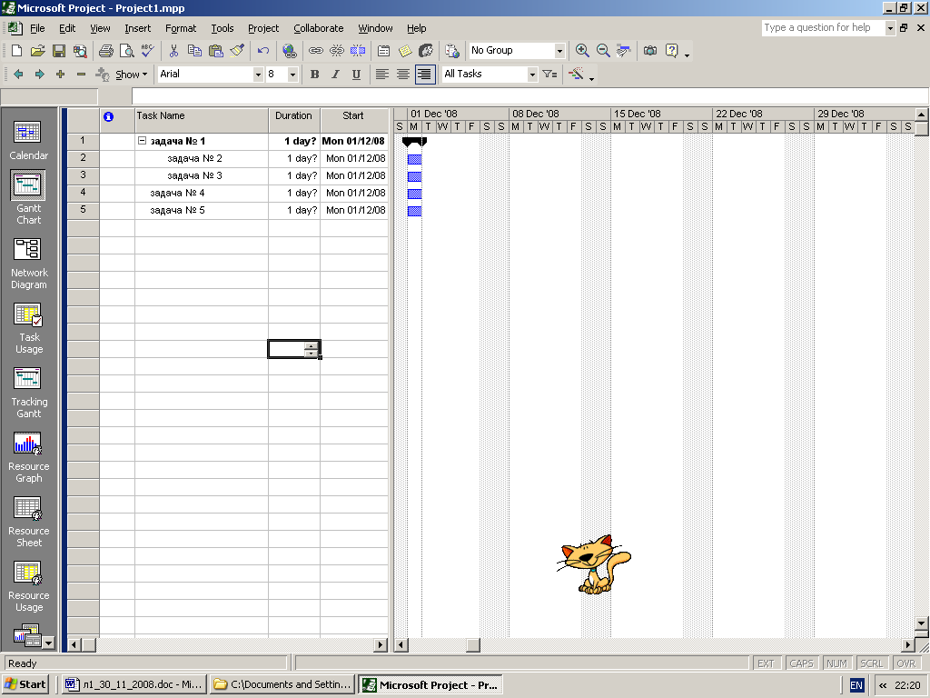Align text left
The height and width of the screenshot is (698, 930).
tap(382, 75)
